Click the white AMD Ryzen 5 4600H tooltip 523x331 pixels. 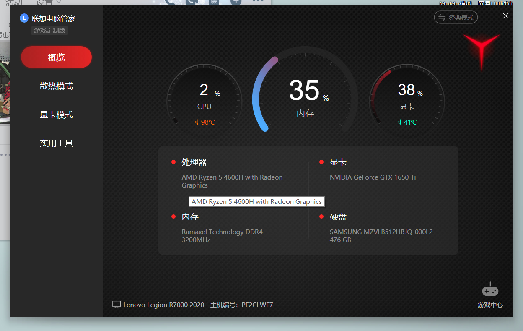coord(256,201)
